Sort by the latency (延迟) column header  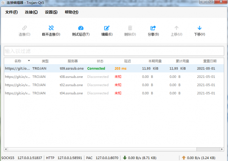coord(127,61)
